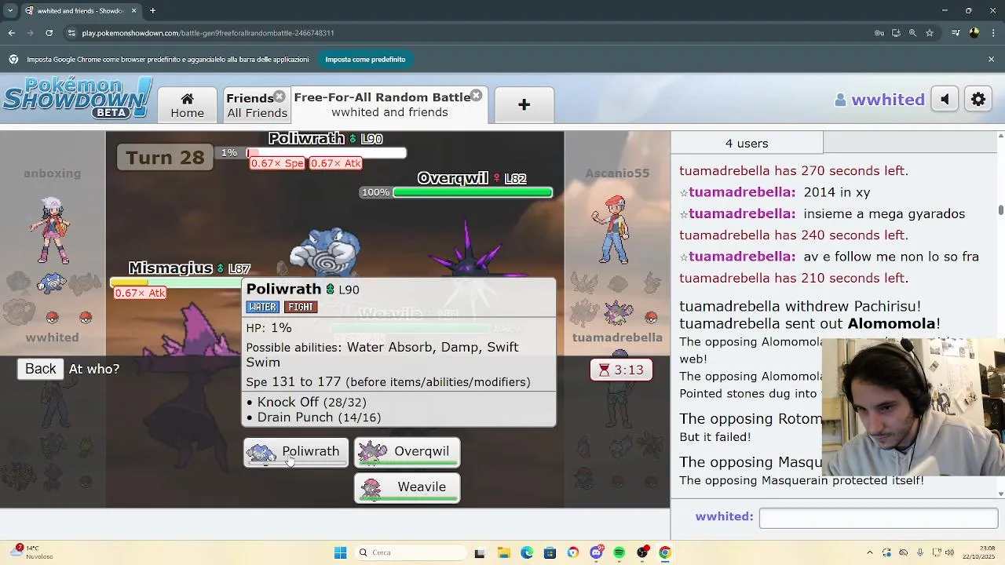
Task: Open Microsoft Edge from taskbar
Action: [527, 552]
